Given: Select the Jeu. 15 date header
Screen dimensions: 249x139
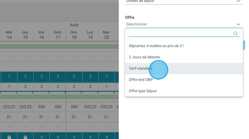Looking at the screenshot, I should coord(25,35).
